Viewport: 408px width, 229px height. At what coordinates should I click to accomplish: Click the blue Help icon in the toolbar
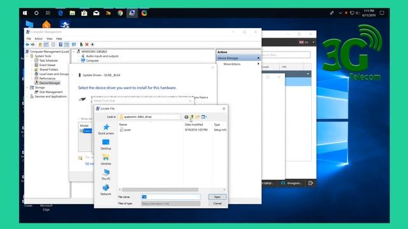(x=61, y=45)
